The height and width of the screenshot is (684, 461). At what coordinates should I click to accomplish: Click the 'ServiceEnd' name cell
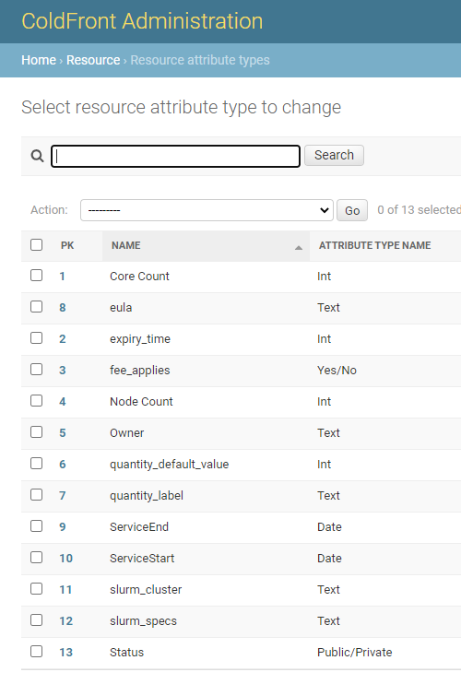[x=139, y=527]
